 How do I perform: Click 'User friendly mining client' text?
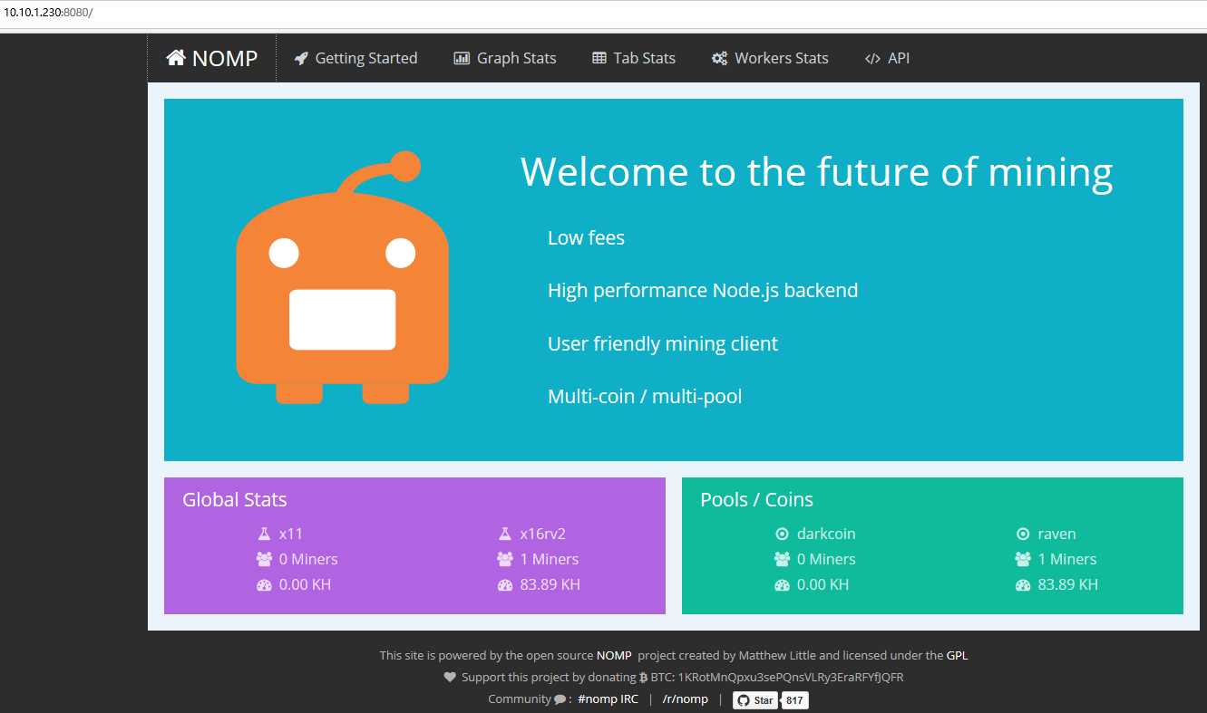click(663, 344)
